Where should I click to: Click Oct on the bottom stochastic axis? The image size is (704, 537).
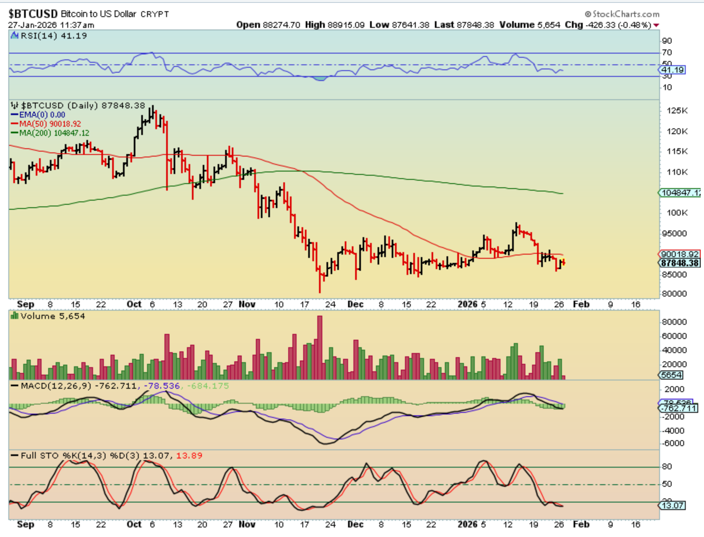tap(134, 525)
